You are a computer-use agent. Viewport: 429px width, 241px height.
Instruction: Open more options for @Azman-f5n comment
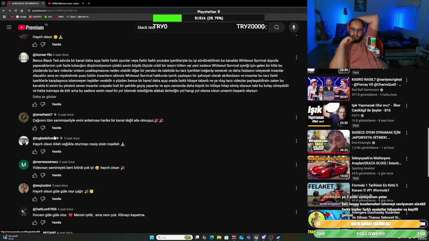coord(296,58)
